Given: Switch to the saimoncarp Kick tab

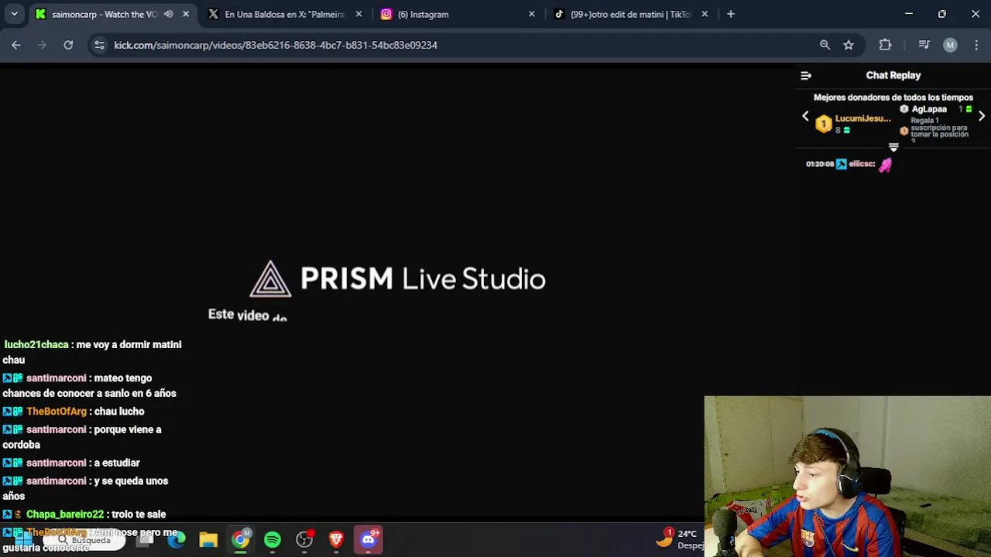Looking at the screenshot, I should (104, 14).
